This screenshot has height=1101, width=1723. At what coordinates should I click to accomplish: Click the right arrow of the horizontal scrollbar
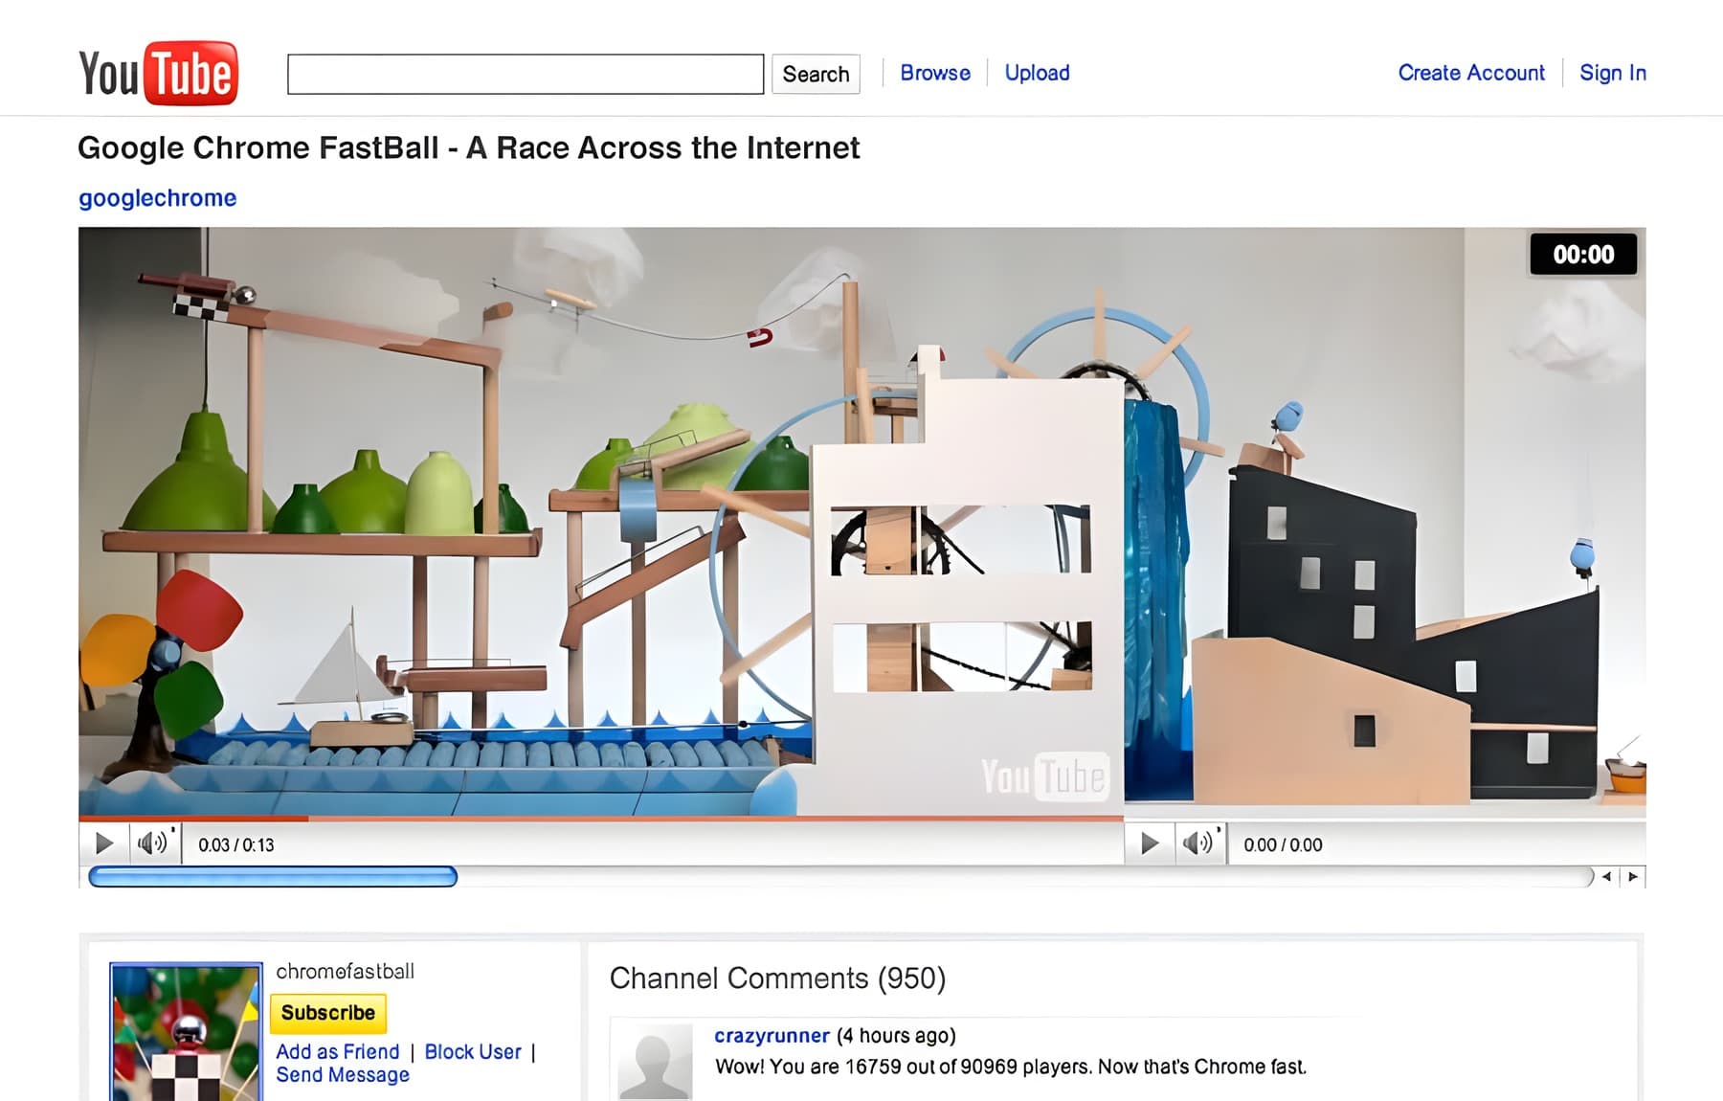[x=1633, y=876]
